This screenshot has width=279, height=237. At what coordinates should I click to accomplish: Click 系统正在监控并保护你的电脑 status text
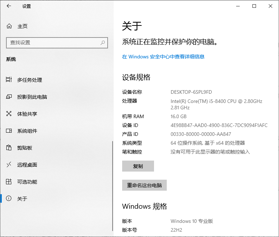tap(170, 42)
